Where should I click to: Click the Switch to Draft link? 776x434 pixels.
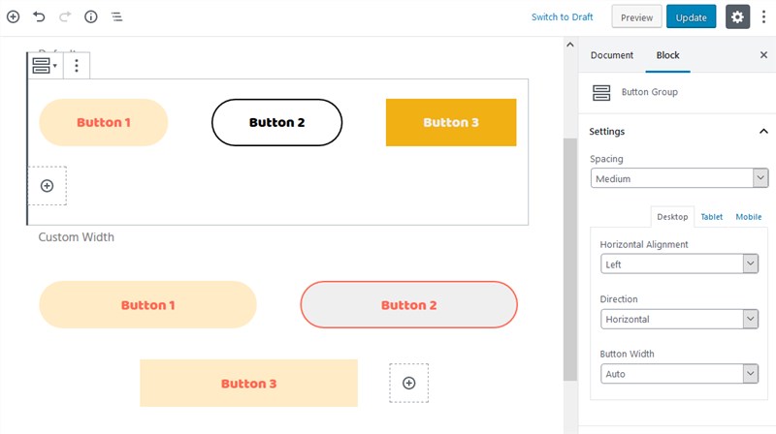563,17
